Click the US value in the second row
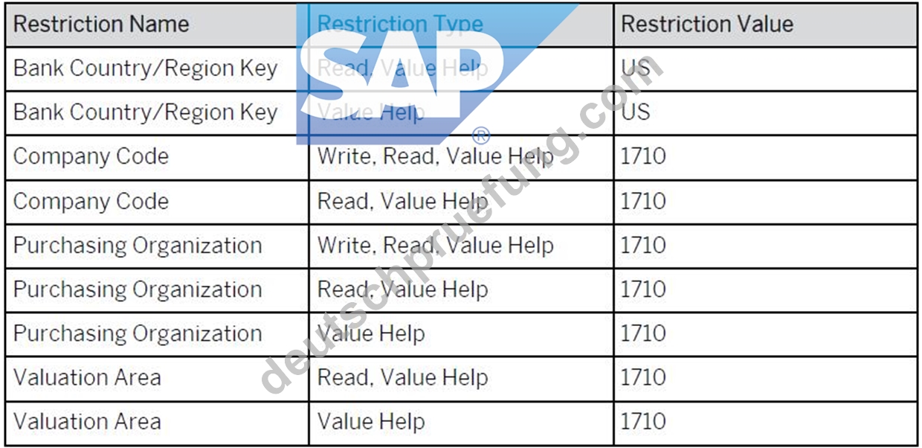Screen dimensions: 922x448 pyautogui.click(x=765, y=113)
